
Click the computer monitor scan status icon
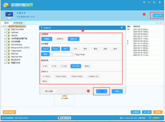tap(9, 15)
